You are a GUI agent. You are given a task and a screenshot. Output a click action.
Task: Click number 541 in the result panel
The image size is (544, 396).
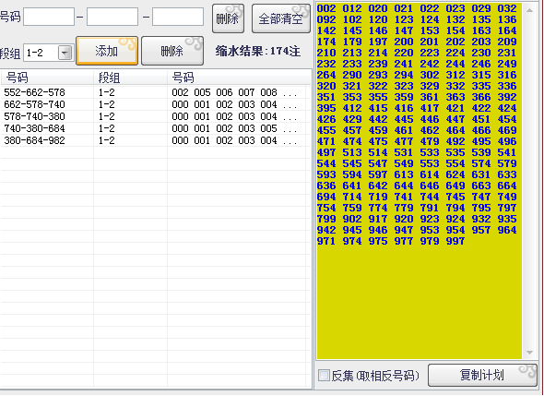tap(507, 152)
